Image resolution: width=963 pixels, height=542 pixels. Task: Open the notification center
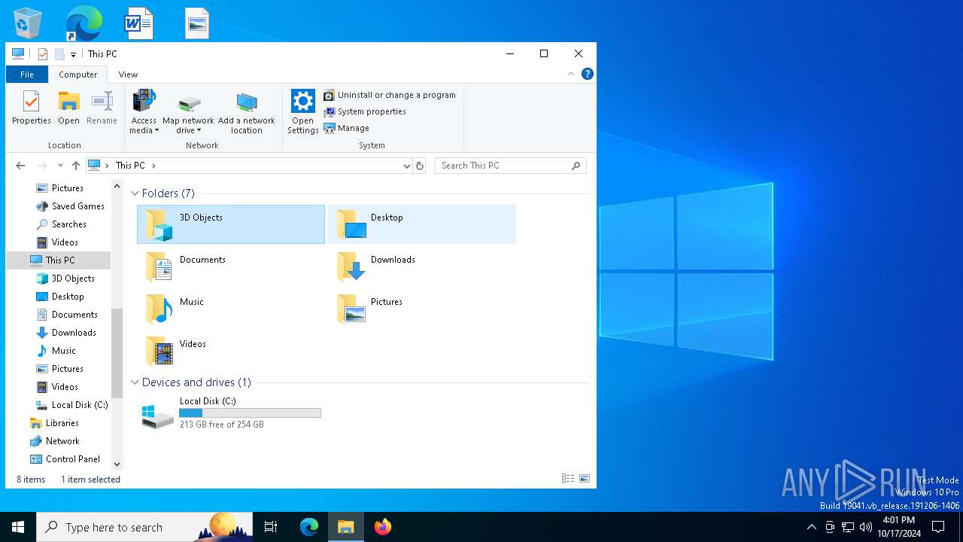pyautogui.click(x=938, y=527)
